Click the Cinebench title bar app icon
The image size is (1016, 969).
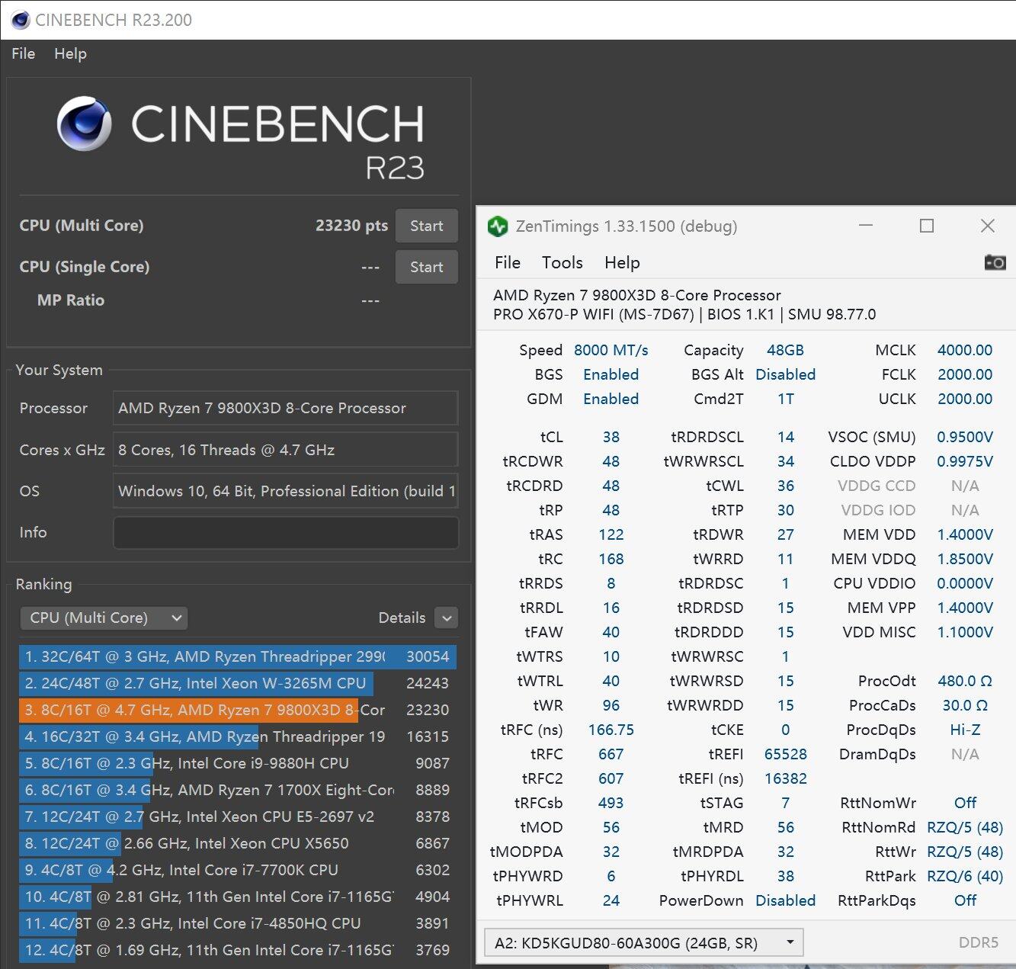21,20
